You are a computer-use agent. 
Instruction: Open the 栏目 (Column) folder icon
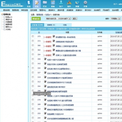[45, 4]
